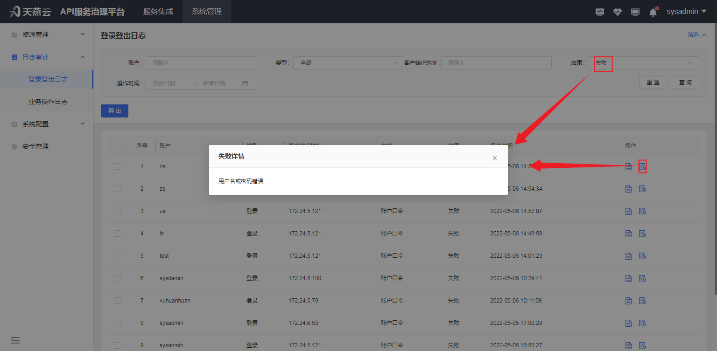The width and height of the screenshot is (717, 351).
Task: Open the API documentation icon in header
Action: pos(599,12)
